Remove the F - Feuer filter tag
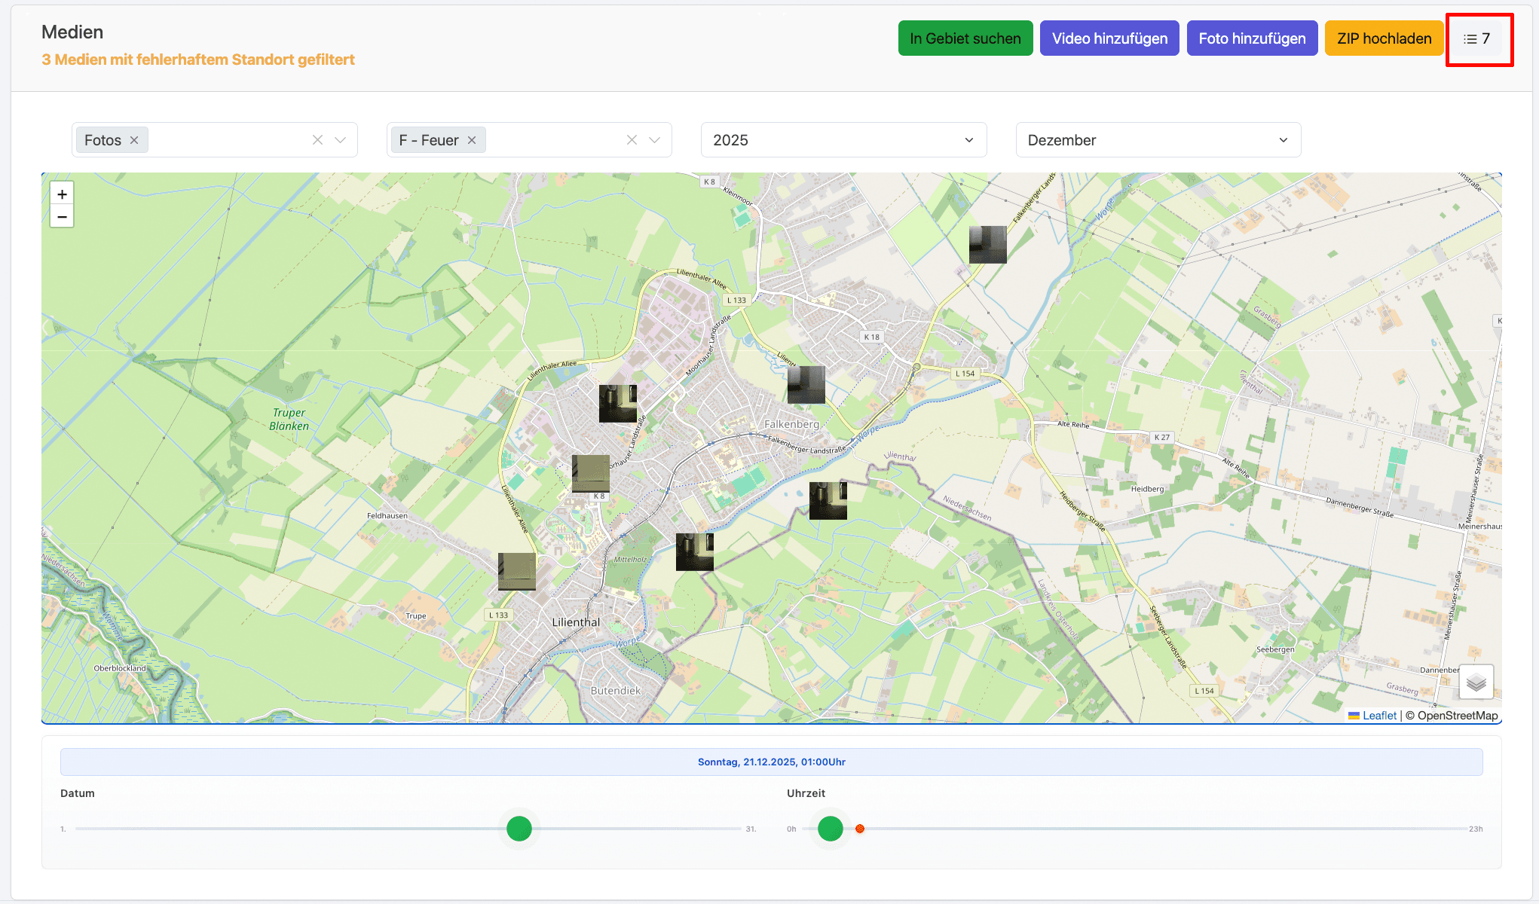 tap(472, 140)
